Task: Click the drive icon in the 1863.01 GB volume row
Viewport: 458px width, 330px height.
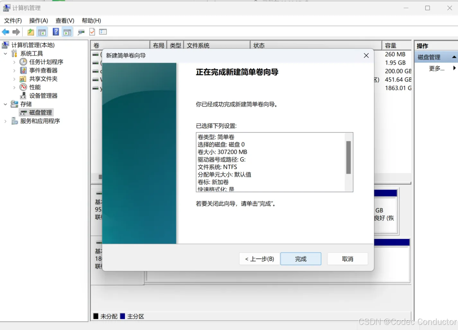Action: (96, 88)
